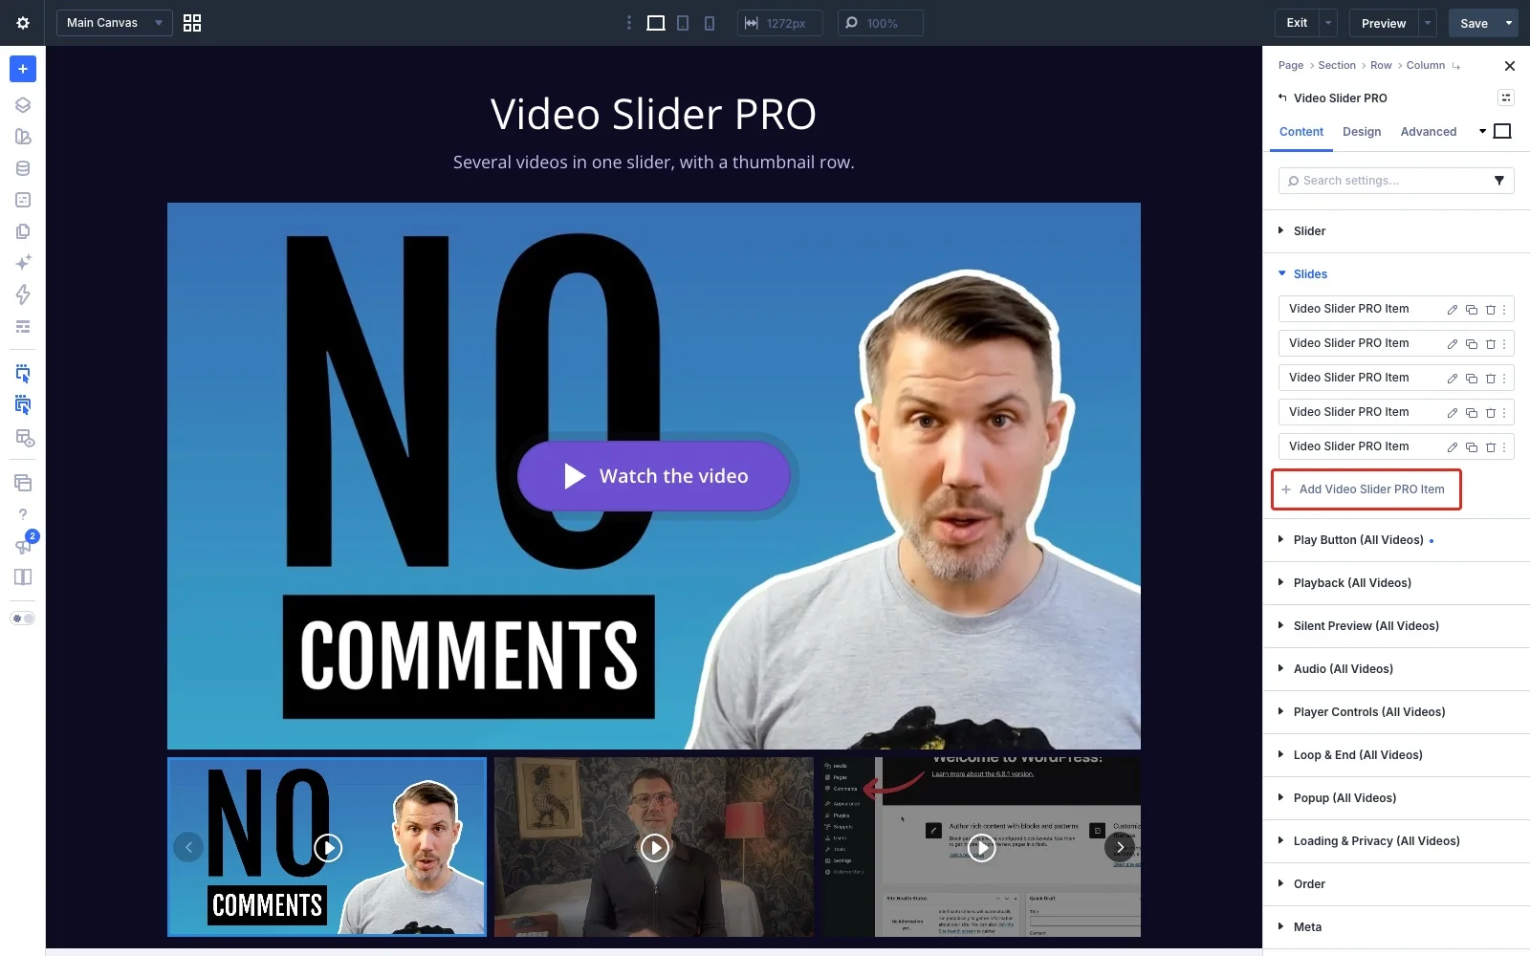Click the lightning bolt sidebar icon
Screen dimensions: 1530x956
(23, 294)
